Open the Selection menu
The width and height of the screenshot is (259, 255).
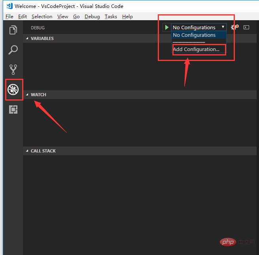pos(42,17)
